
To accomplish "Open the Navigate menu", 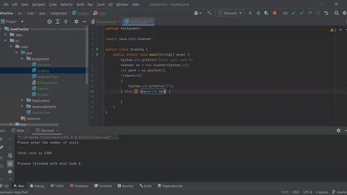I will 38,4.
